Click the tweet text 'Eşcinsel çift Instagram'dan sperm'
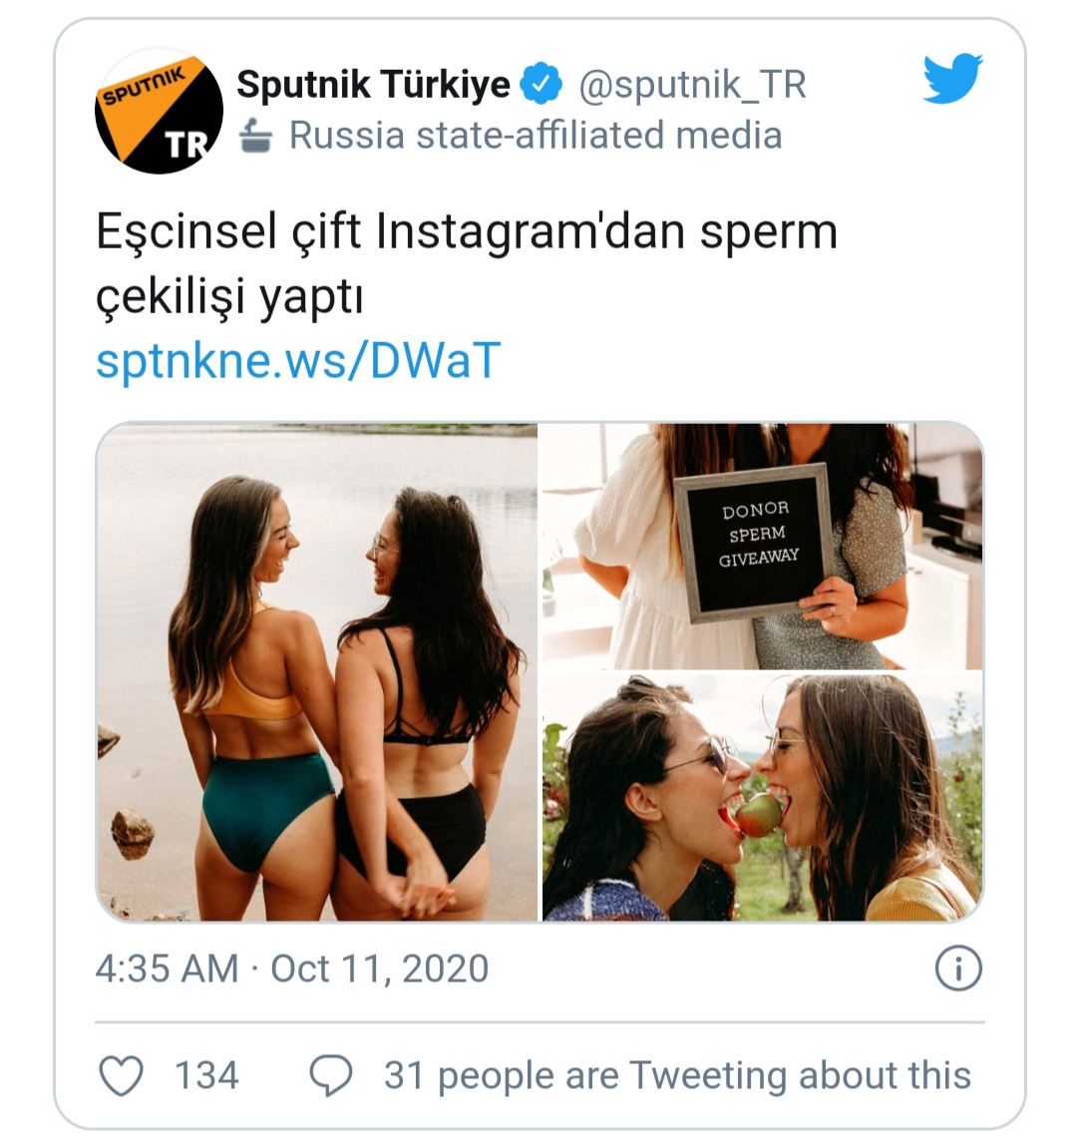Screen dimensions: 1077x1145 pyautogui.click(x=467, y=232)
